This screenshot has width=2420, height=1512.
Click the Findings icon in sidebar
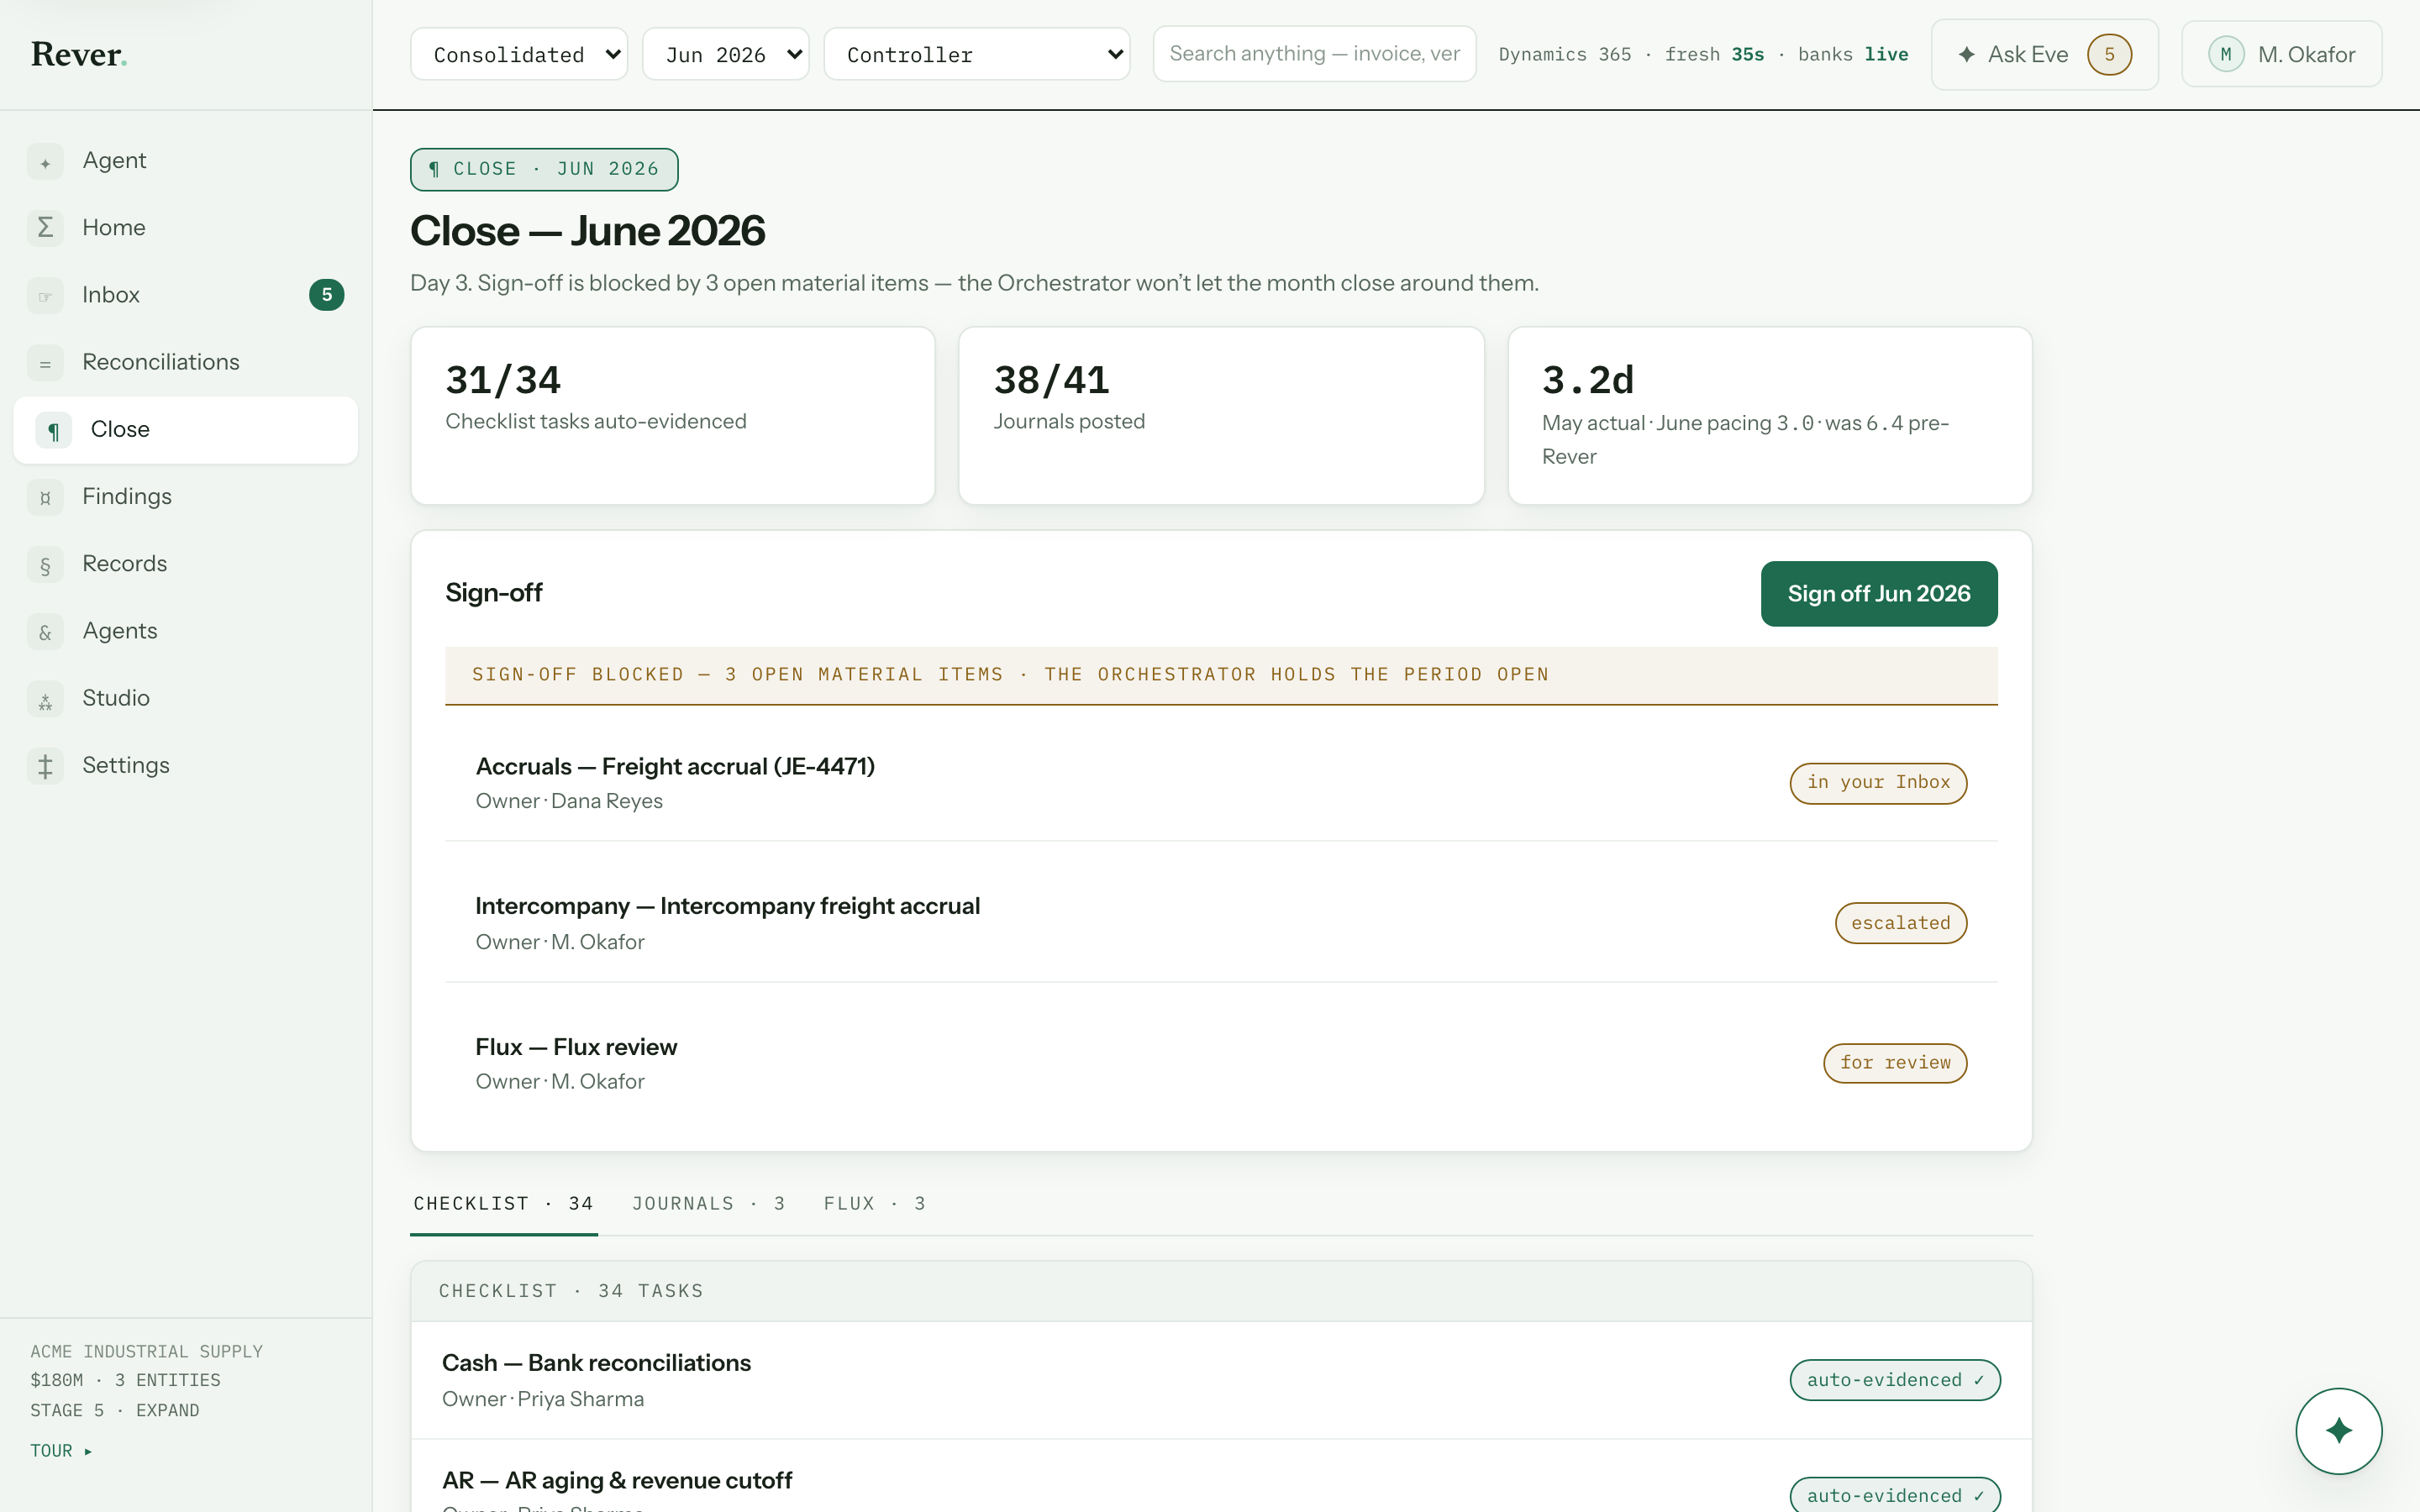(45, 497)
